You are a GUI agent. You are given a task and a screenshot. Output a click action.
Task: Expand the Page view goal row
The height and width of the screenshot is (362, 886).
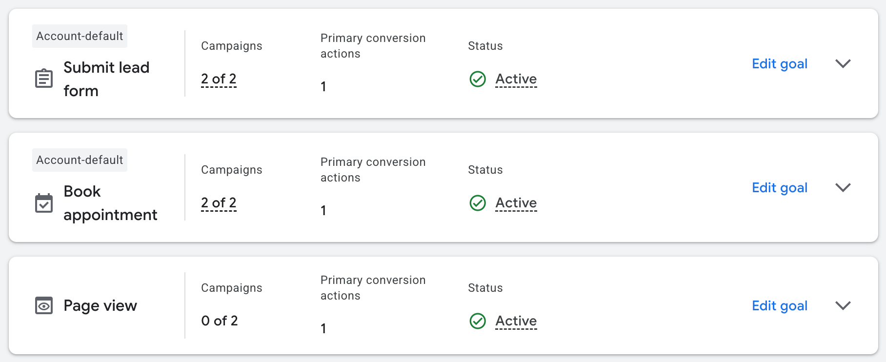tap(843, 306)
